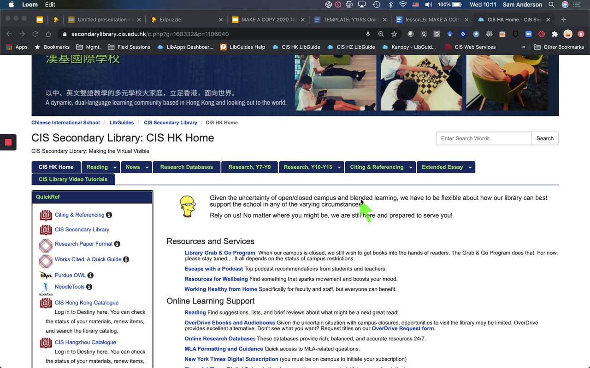Image resolution: width=590 pixels, height=368 pixels.
Task: Expand the Citing & Referencing dropdown arrow
Action: coord(411,167)
